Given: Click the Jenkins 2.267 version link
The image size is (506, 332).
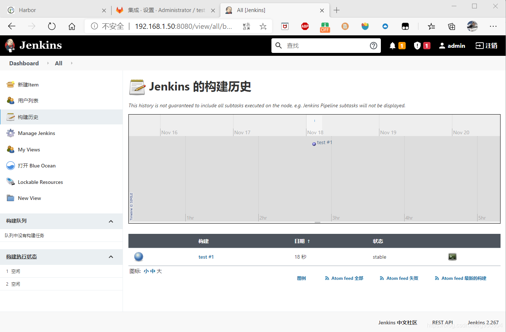Looking at the screenshot, I should (x=483, y=323).
